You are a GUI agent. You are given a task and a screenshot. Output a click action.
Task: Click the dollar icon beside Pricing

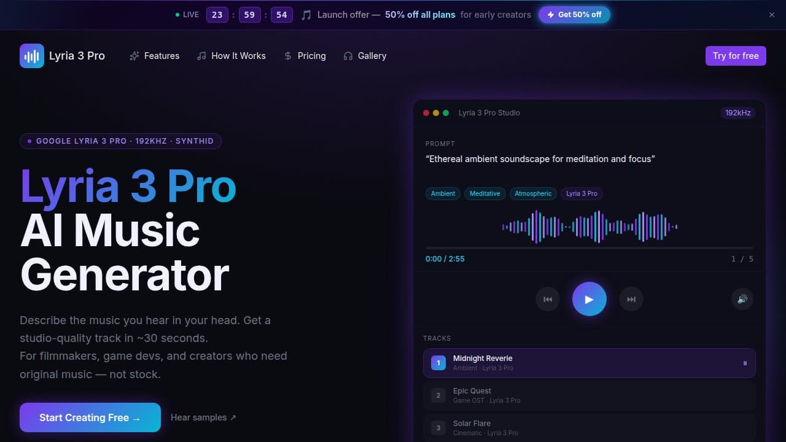click(288, 56)
